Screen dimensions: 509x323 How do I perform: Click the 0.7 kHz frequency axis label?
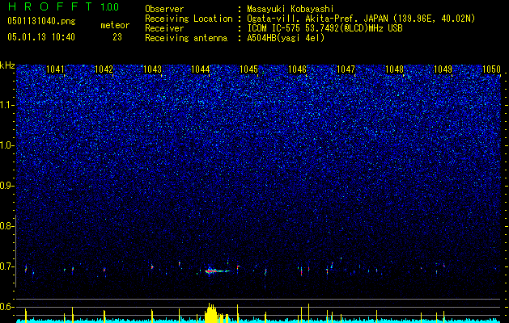click(x=6, y=266)
